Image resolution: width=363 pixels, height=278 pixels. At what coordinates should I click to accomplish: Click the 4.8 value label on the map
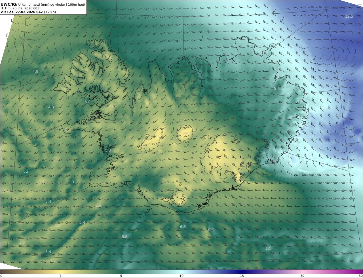coord(51,107)
